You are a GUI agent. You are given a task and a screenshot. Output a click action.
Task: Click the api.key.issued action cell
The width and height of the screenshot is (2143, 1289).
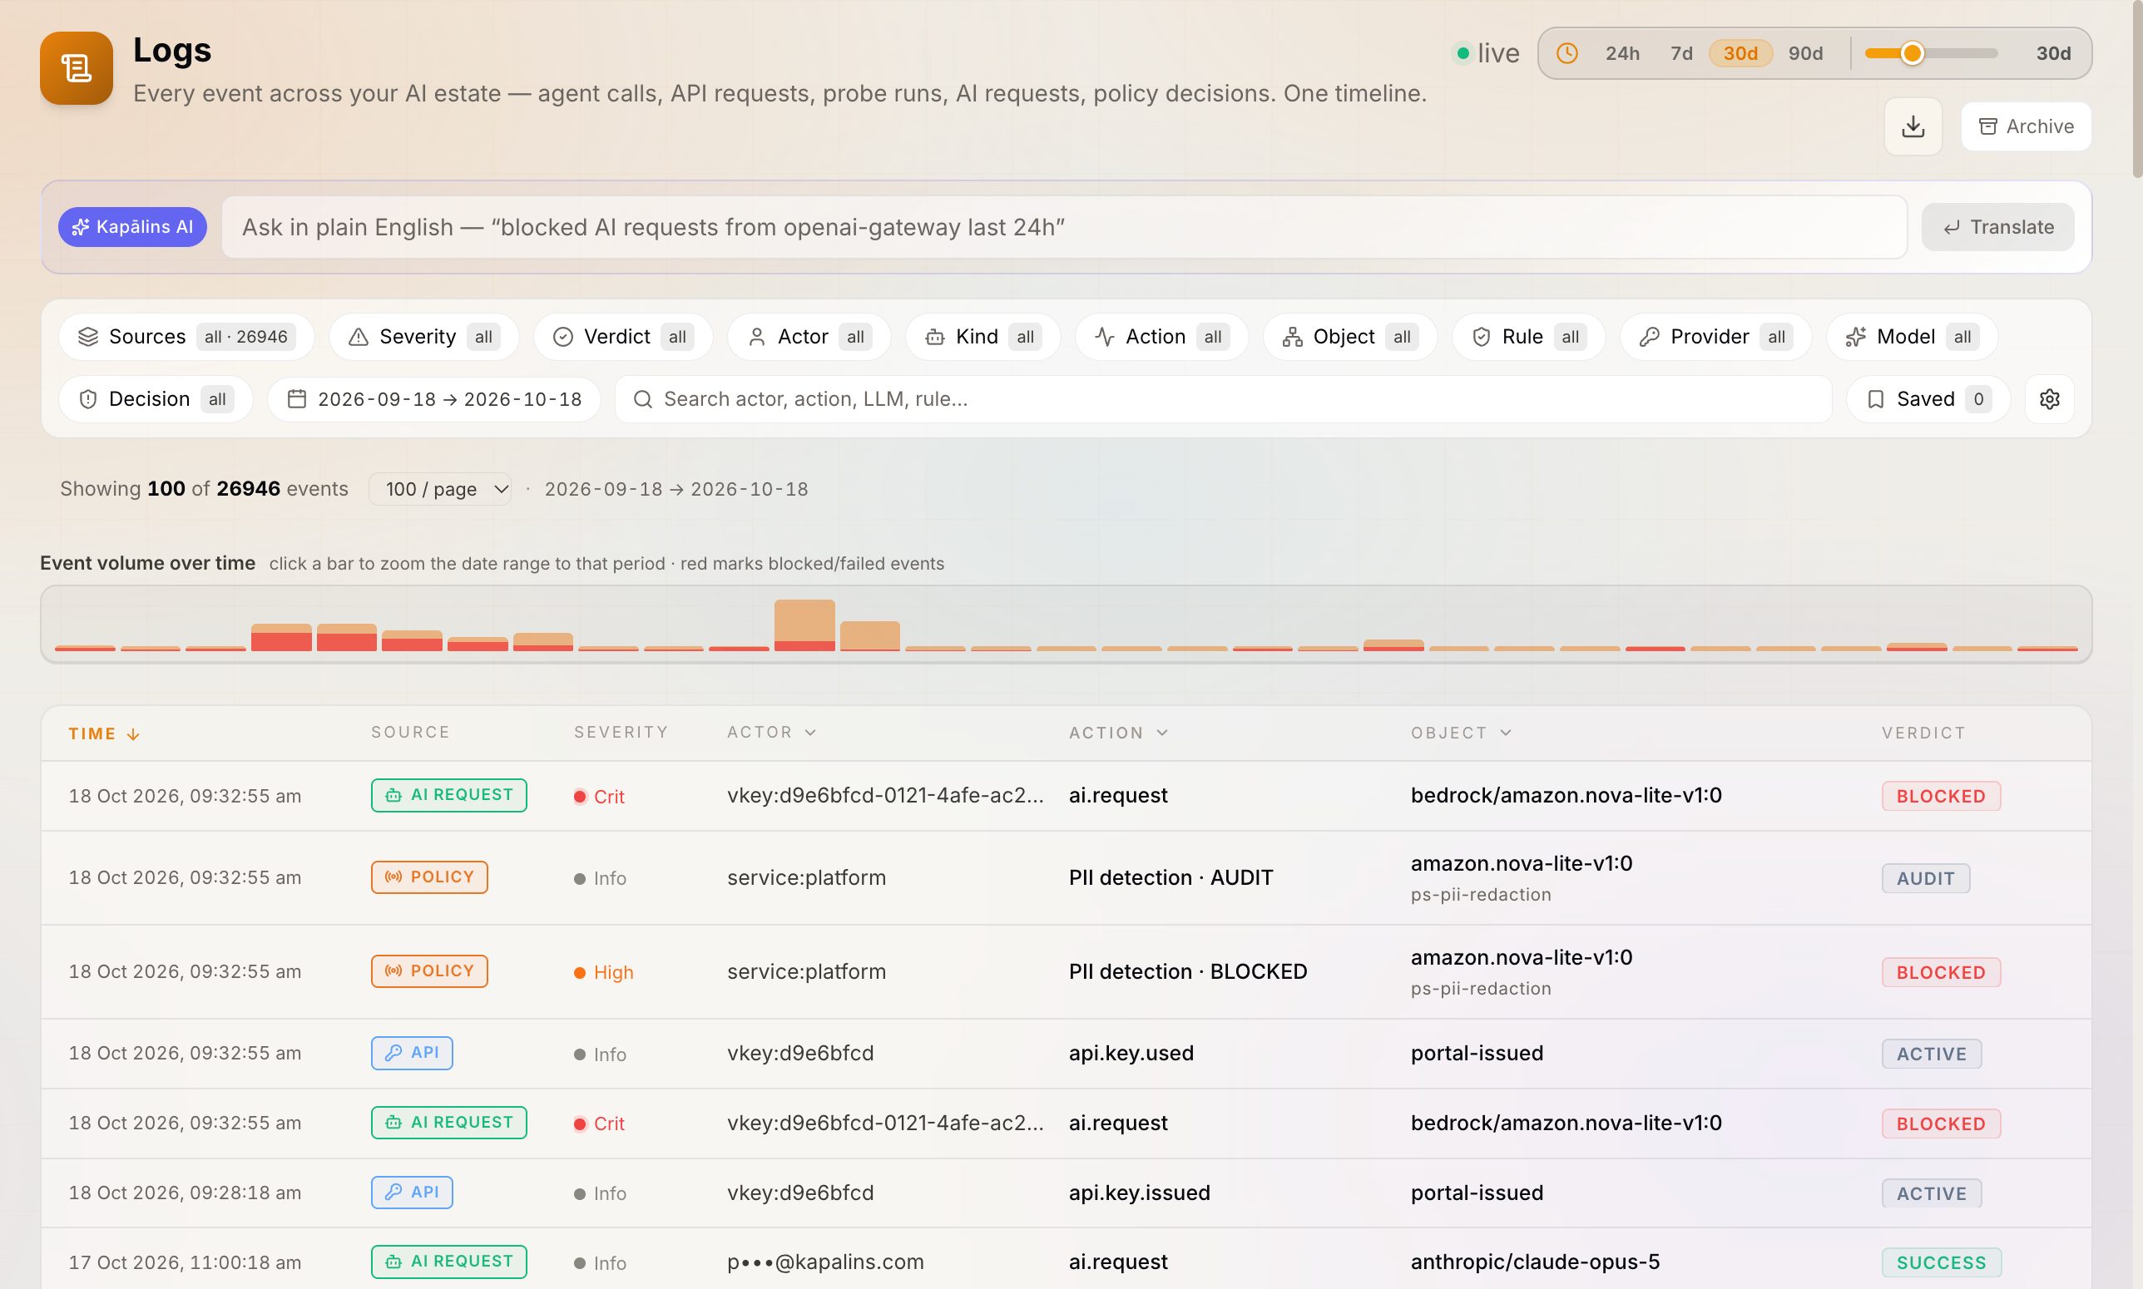pyautogui.click(x=1139, y=1193)
